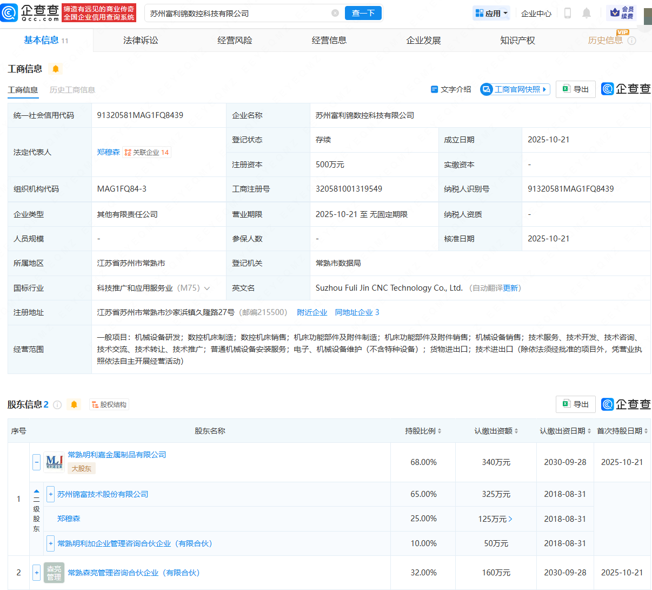The image size is (652, 590).
Task: Click the company name search input field
Action: 238,13
